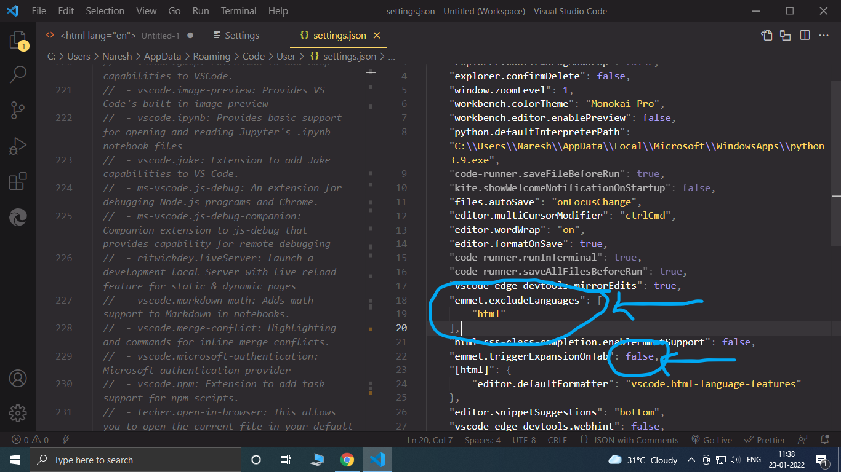Open the Edit menu

(x=66, y=11)
